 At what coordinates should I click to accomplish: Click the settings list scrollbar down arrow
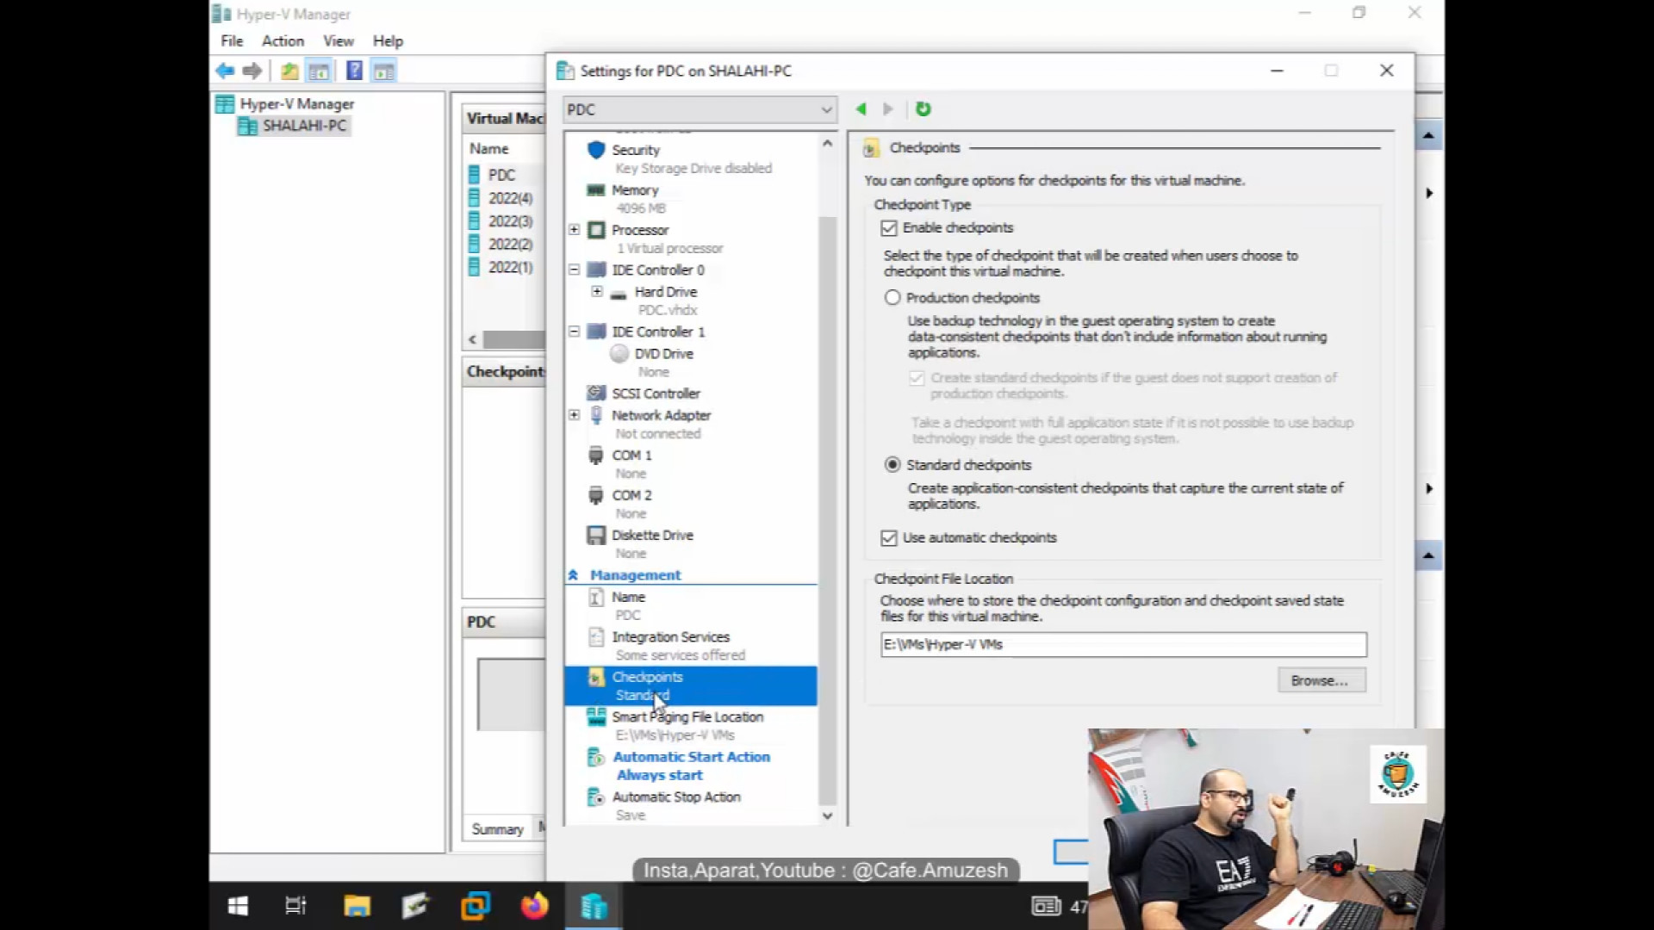pos(828,816)
